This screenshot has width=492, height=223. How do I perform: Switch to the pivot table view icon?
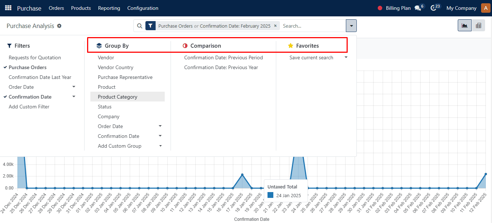coord(479,25)
